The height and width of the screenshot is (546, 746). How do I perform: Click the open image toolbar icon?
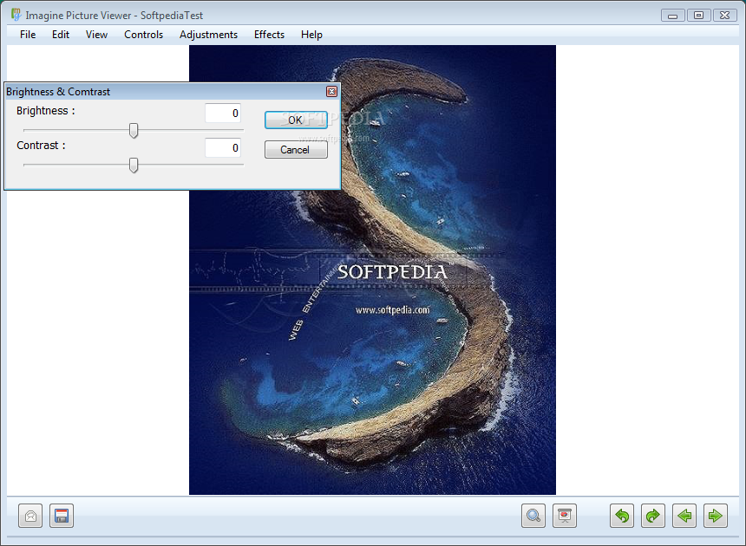[x=30, y=516]
